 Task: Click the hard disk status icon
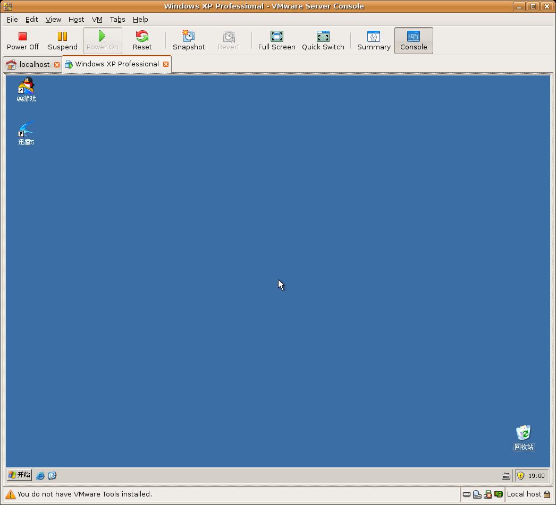point(467,494)
